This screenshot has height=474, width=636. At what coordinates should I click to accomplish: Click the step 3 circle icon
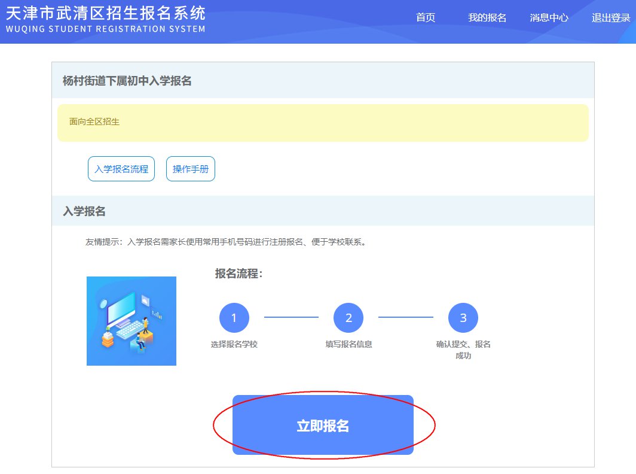[x=463, y=318]
